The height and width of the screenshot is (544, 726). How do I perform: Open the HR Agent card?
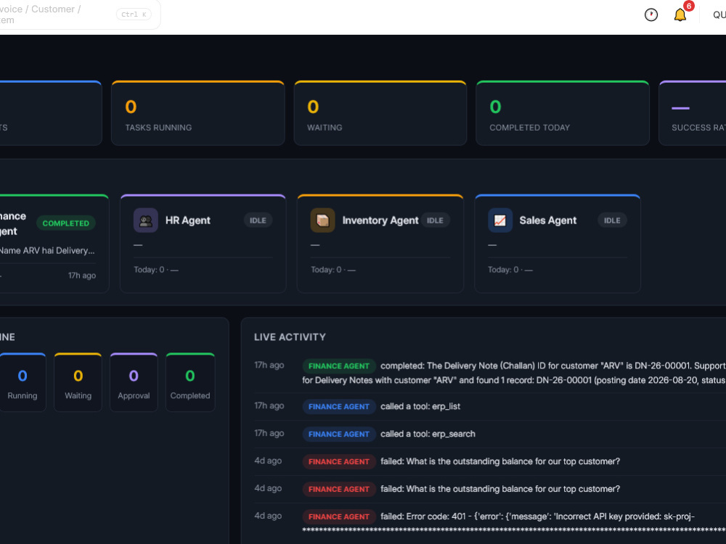click(203, 244)
